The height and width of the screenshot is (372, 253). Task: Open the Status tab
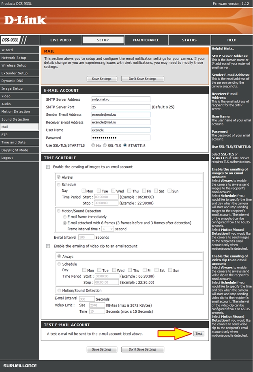click(189, 40)
